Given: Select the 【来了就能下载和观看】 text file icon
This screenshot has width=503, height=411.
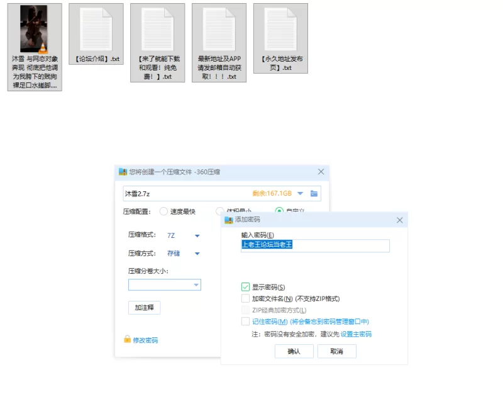Looking at the screenshot, I should pyautogui.click(x=157, y=30).
